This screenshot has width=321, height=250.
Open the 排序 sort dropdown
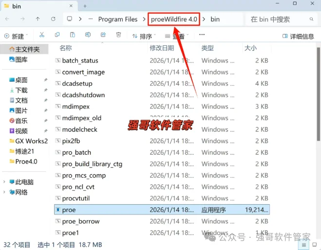click(144, 36)
